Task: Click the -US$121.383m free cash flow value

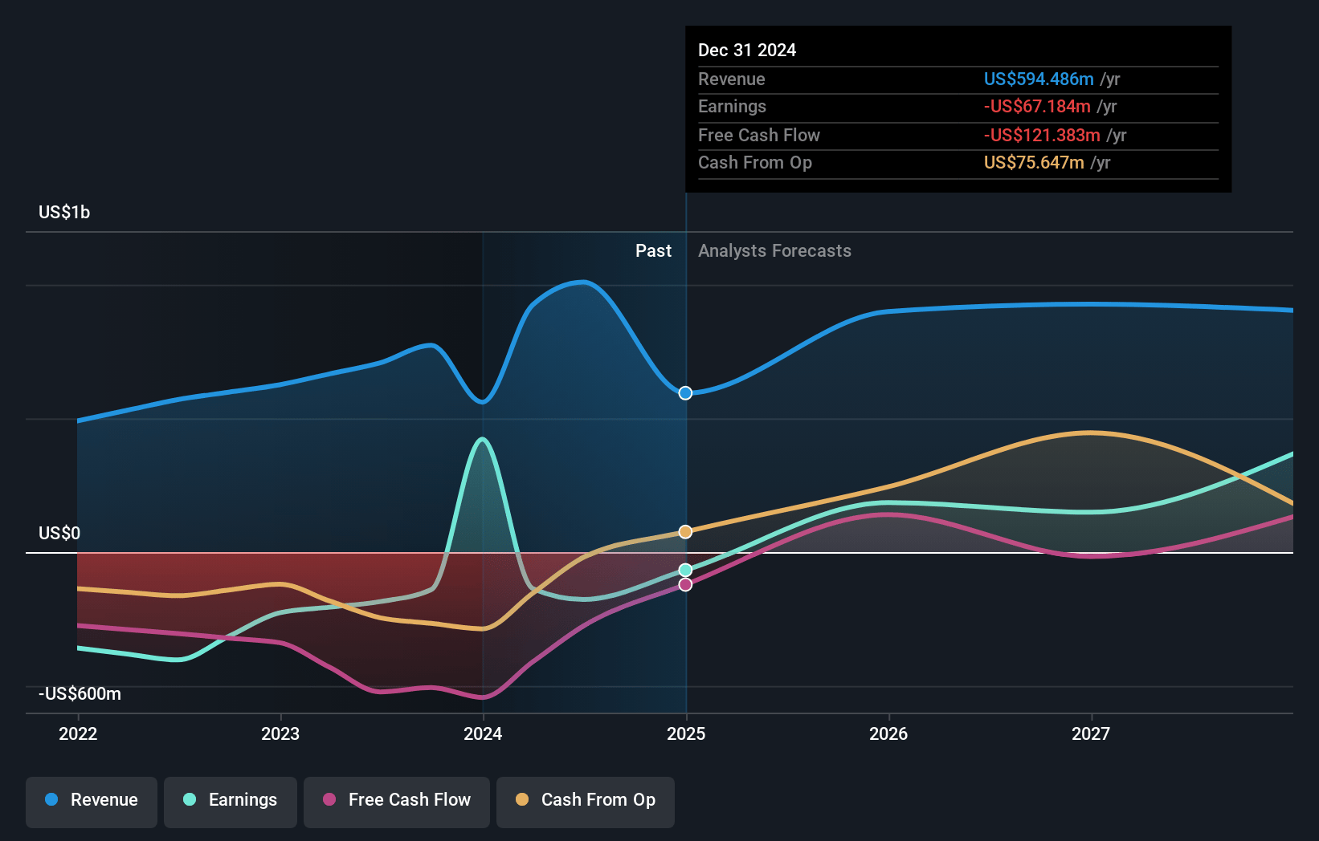Action: (x=1042, y=135)
